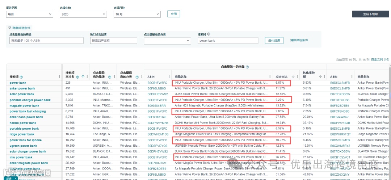Open search term link 'power bank' in the table
The height and width of the screenshot is (180, 391).
18,83
